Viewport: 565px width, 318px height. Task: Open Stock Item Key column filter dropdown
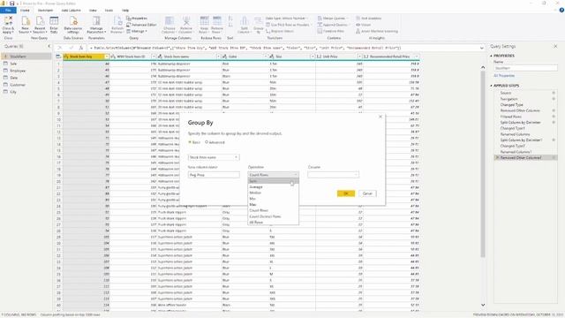click(x=107, y=57)
